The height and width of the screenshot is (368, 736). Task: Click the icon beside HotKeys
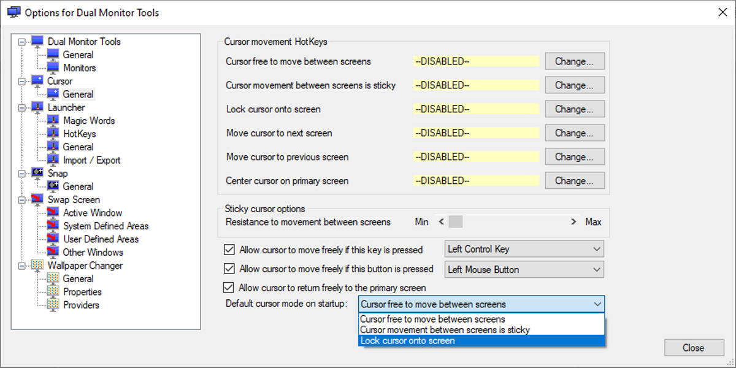click(53, 134)
